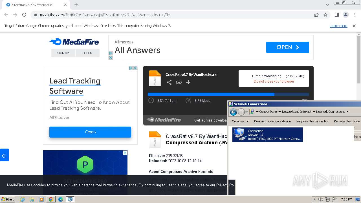Click the Turbo downloading status box
This screenshot has width=361, height=203.
click(x=274, y=78)
